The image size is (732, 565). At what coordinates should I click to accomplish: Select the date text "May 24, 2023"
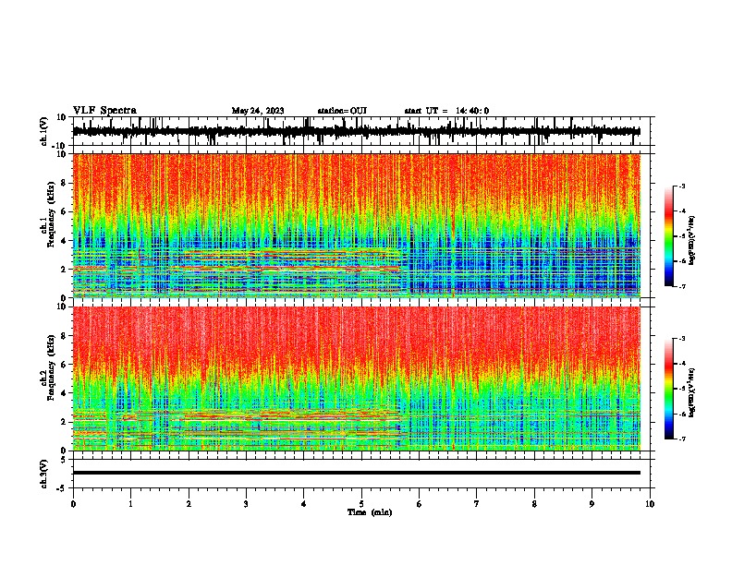[x=258, y=111]
